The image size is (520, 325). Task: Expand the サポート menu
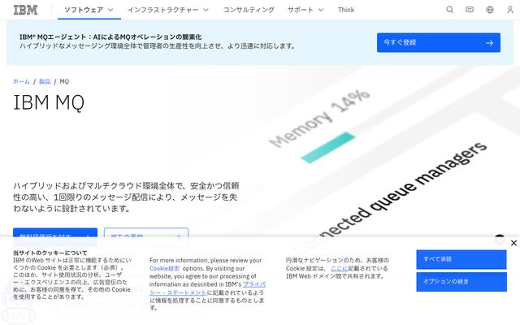(x=305, y=10)
